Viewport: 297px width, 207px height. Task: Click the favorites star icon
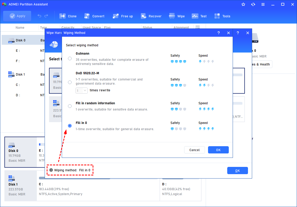[243, 4]
